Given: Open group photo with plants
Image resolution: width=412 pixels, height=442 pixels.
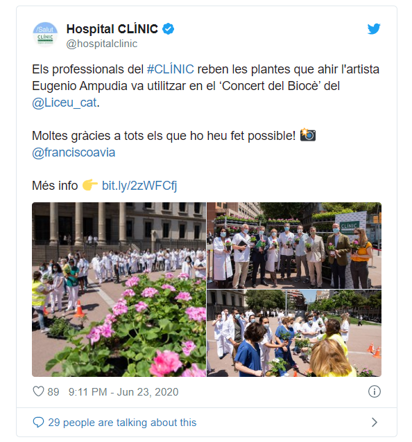Looking at the screenshot, I should click(294, 245).
